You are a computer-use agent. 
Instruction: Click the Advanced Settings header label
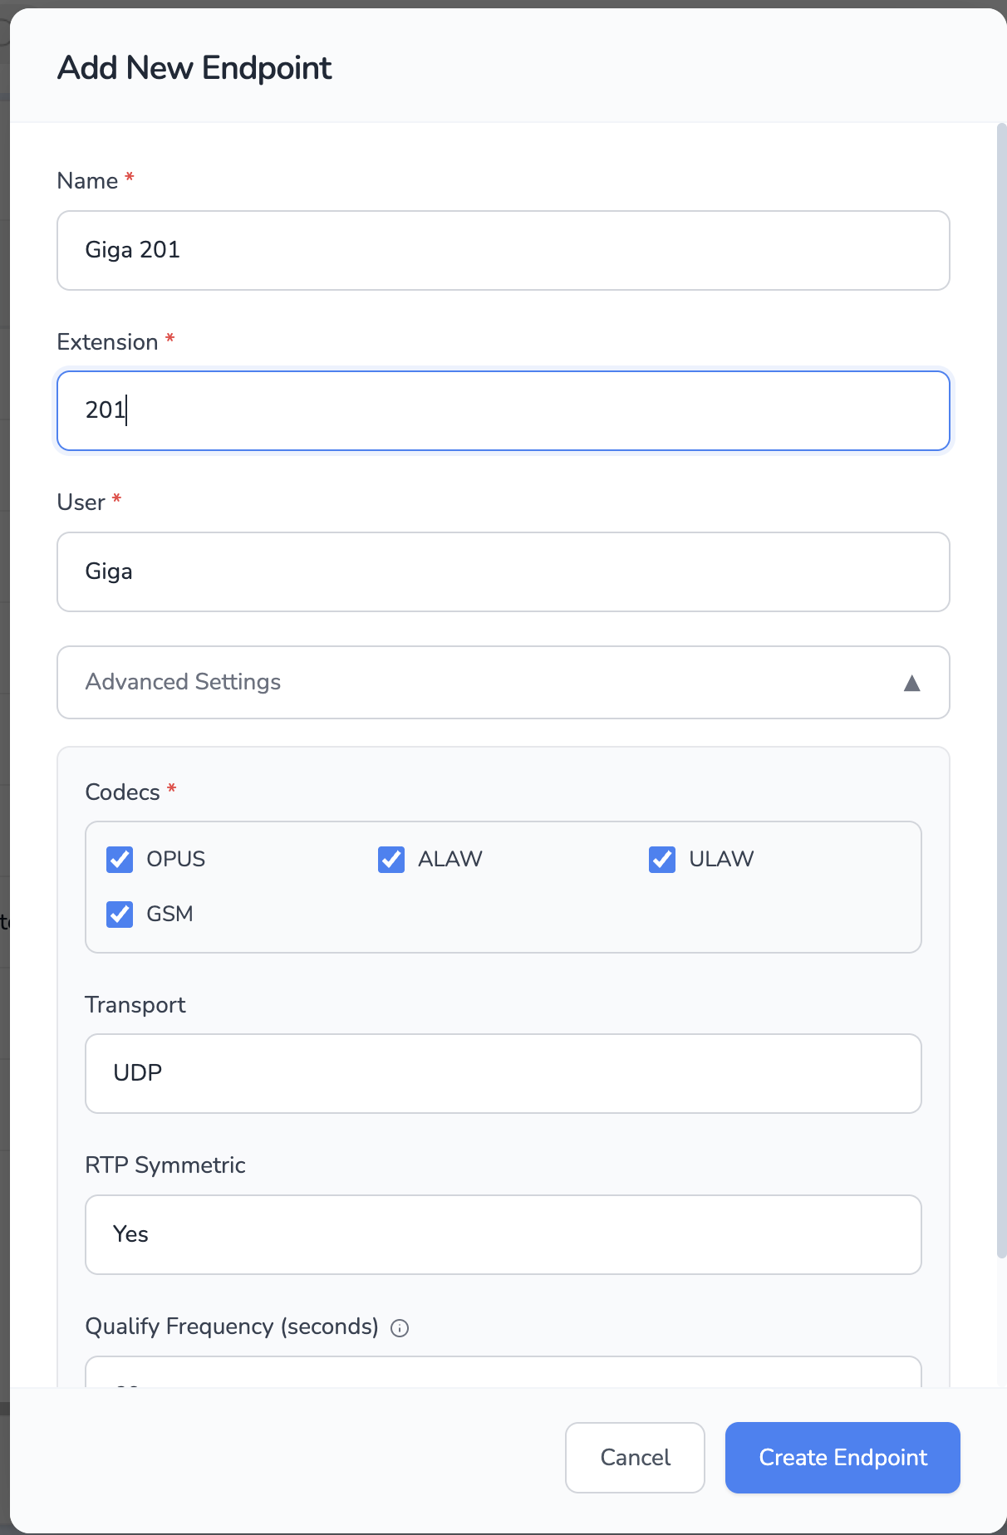tap(183, 682)
